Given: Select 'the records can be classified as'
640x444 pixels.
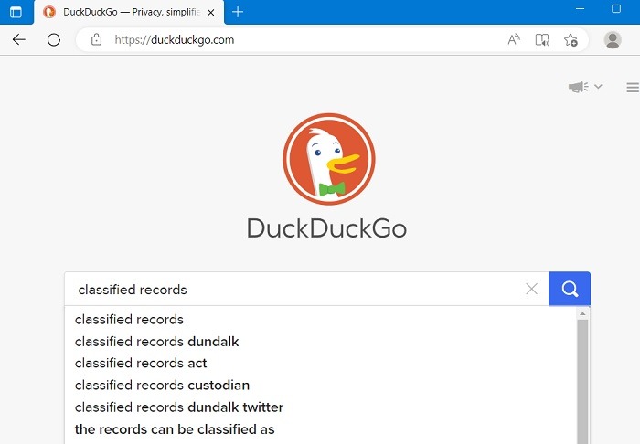Looking at the screenshot, I should [321, 428].
